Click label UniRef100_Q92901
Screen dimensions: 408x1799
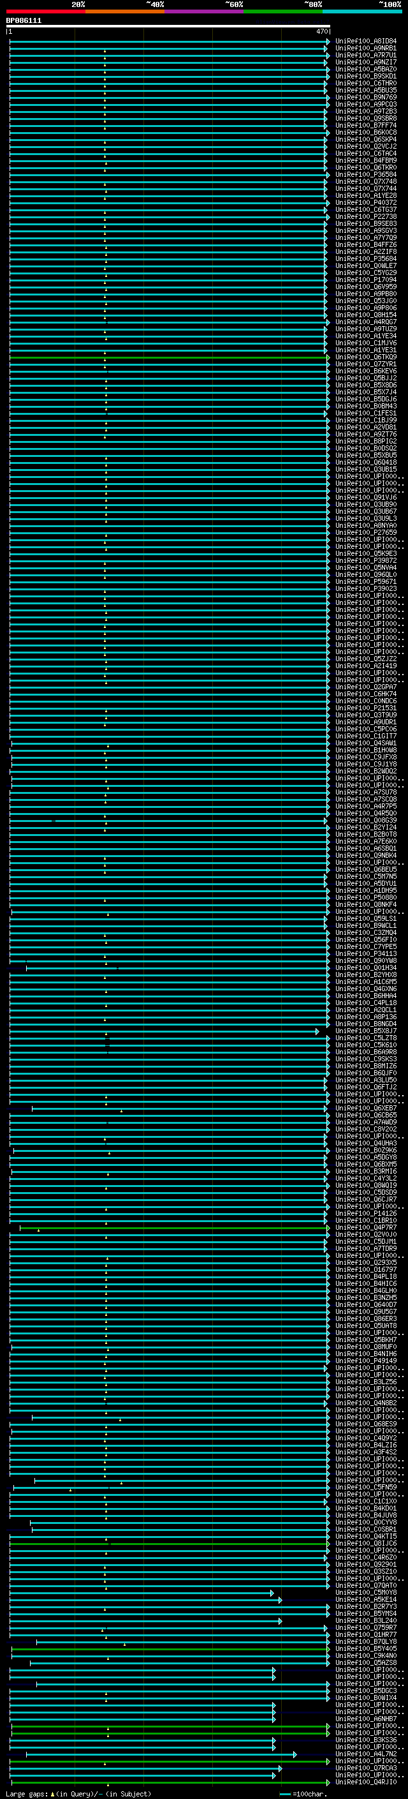coord(366,1564)
